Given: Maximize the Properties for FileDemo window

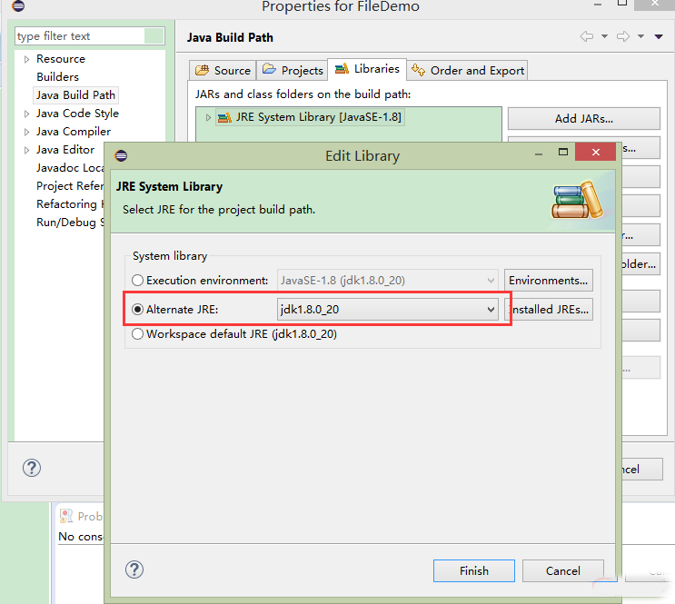Looking at the screenshot, I should point(622,3).
